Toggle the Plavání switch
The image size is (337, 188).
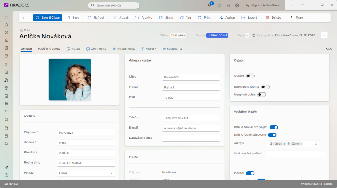point(250,173)
